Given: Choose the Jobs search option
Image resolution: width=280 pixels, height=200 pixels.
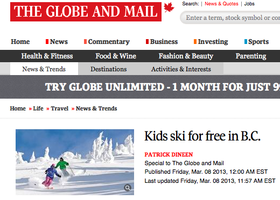Looking at the screenshot, I should (x=249, y=4).
